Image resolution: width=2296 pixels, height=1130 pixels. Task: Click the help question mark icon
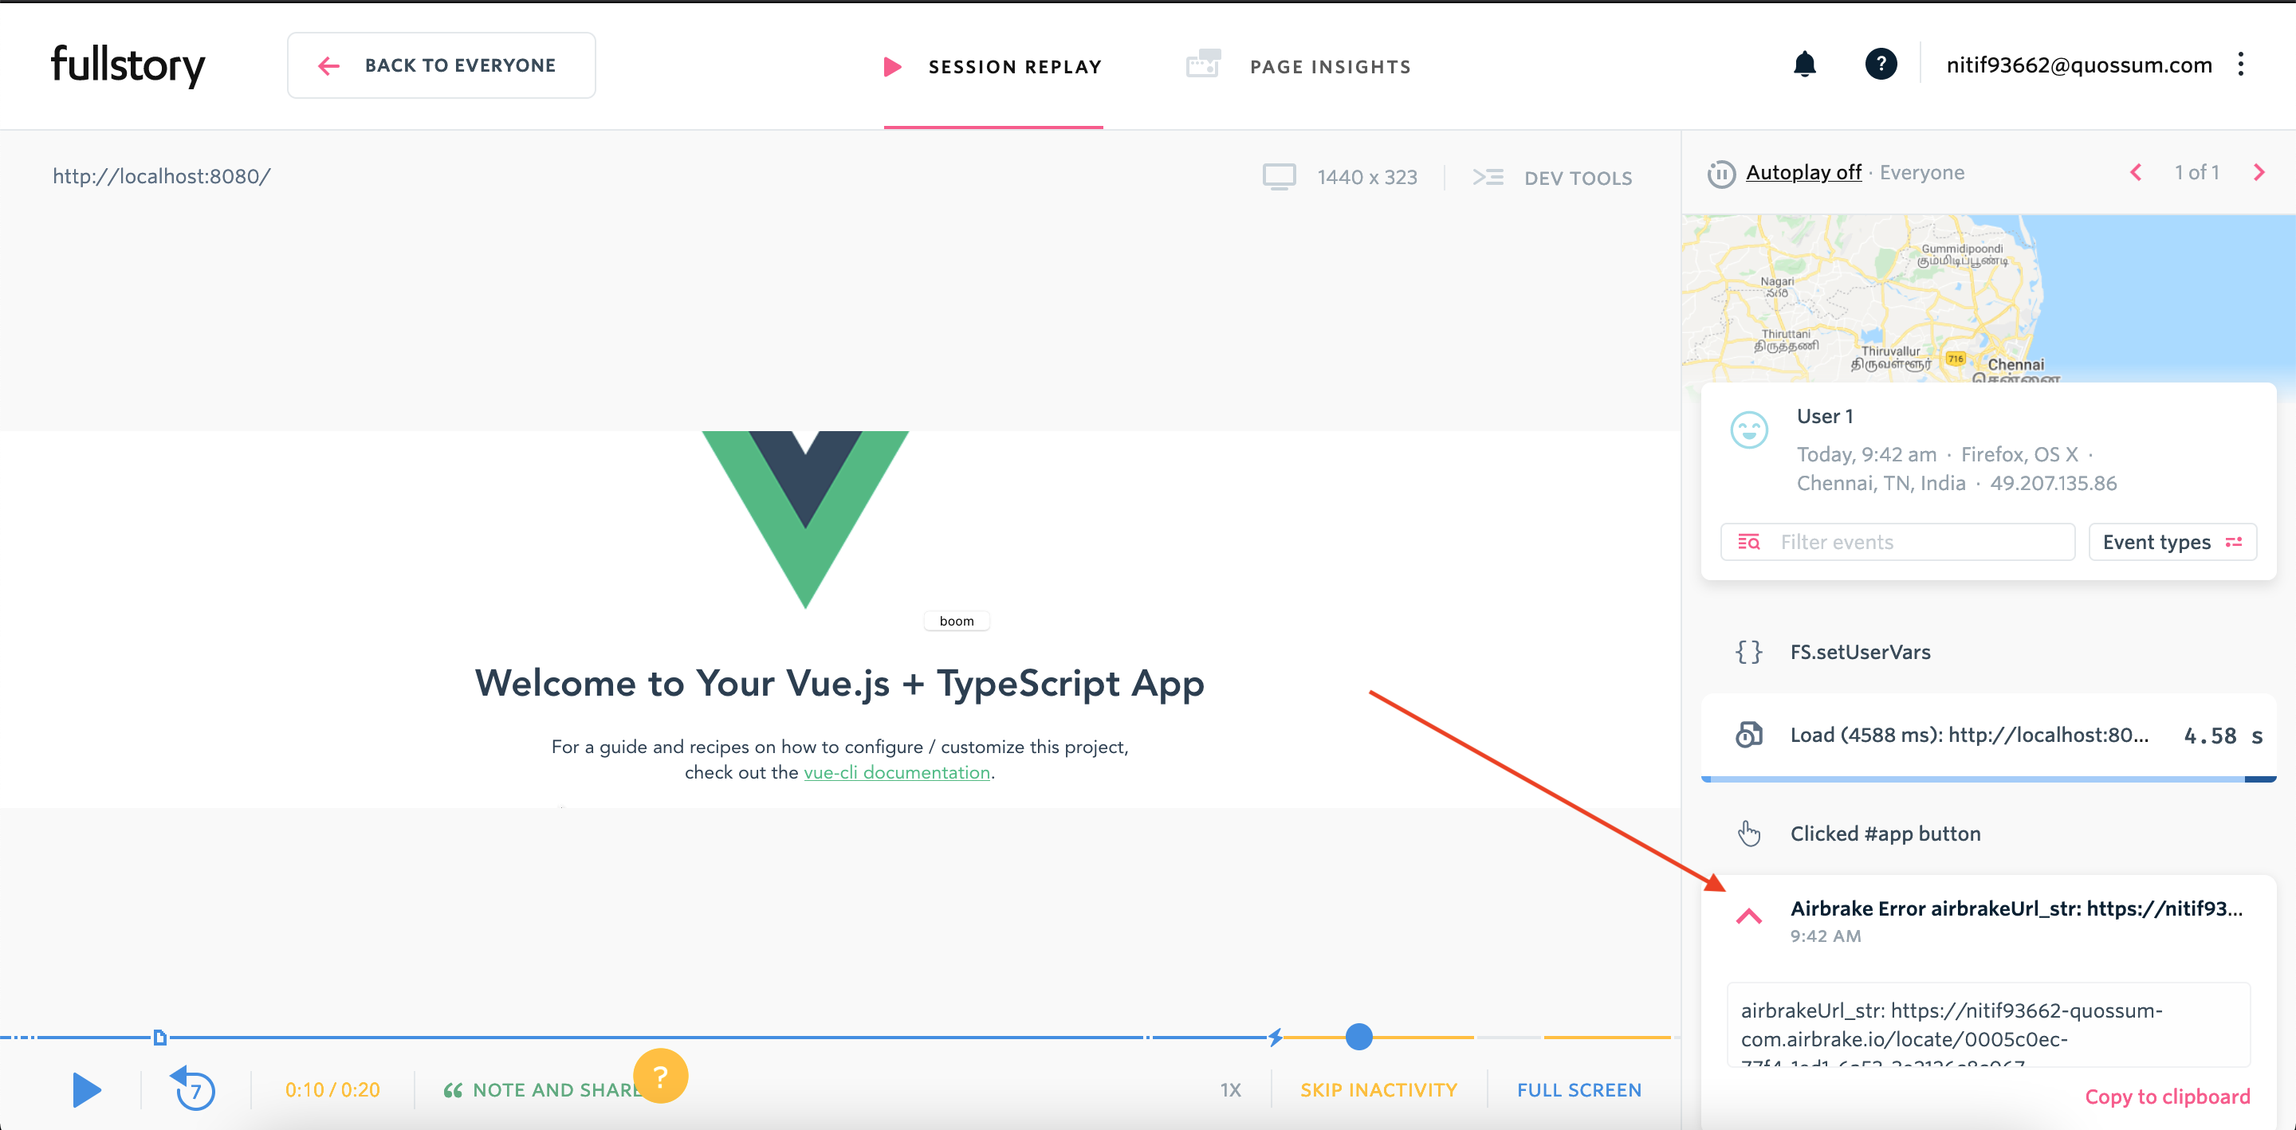pyautogui.click(x=1880, y=66)
